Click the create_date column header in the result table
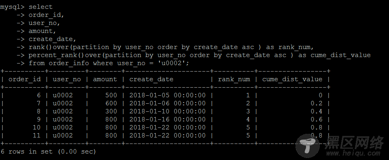Image resolution: width=389 pixels, height=160 pixels. (151, 79)
